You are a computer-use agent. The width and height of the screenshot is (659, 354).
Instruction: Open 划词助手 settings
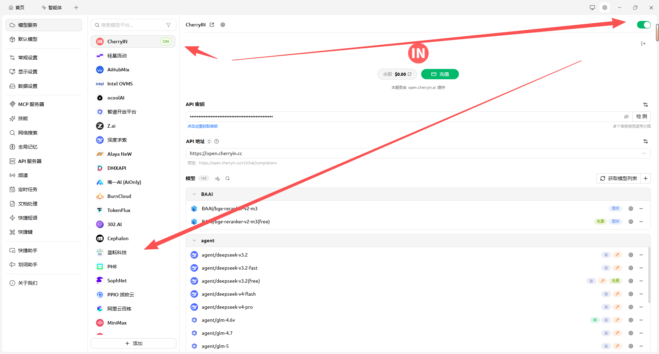point(44,264)
